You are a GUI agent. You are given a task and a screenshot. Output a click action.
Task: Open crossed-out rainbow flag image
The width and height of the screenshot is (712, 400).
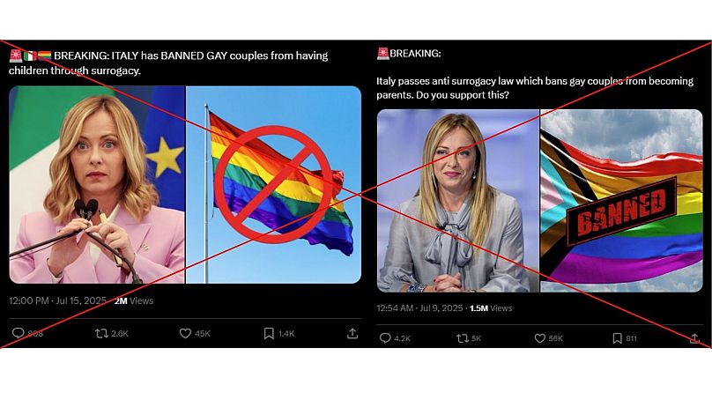click(274, 185)
